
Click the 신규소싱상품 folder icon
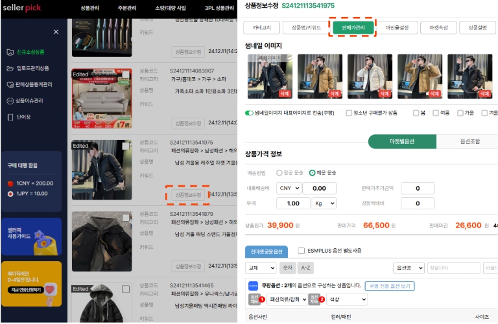(10, 52)
